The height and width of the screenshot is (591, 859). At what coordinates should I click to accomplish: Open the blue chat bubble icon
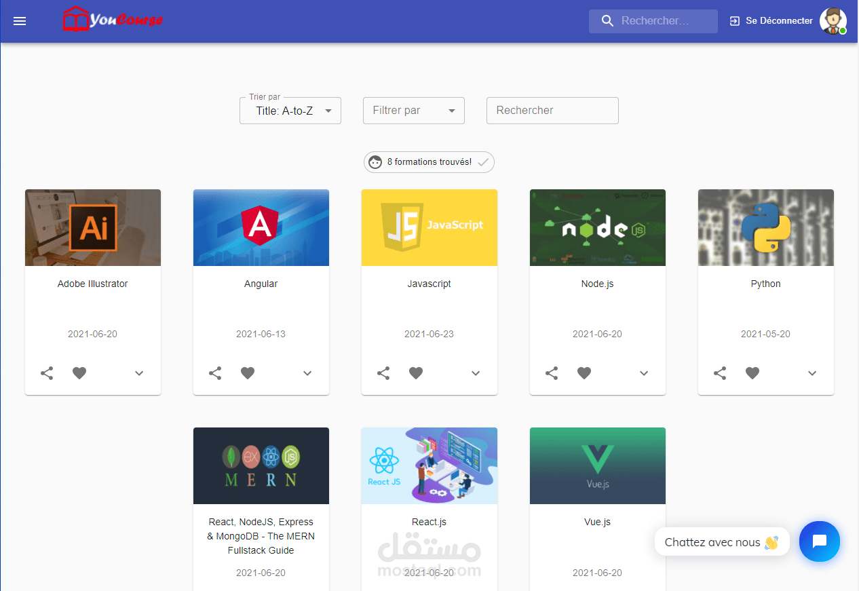[x=820, y=541]
